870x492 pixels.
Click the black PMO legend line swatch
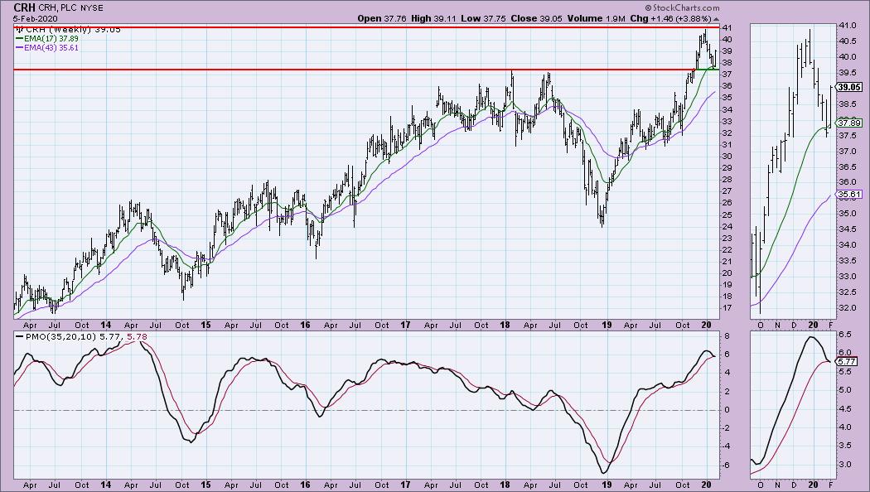(x=19, y=336)
